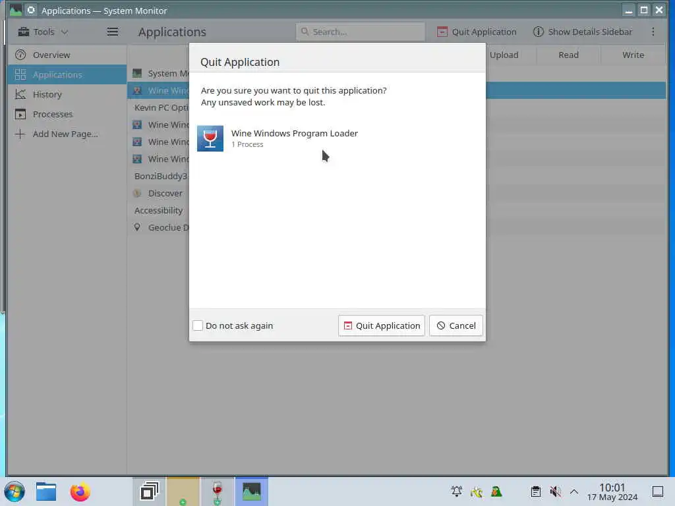Open the notifications bell in tray

pos(456,492)
